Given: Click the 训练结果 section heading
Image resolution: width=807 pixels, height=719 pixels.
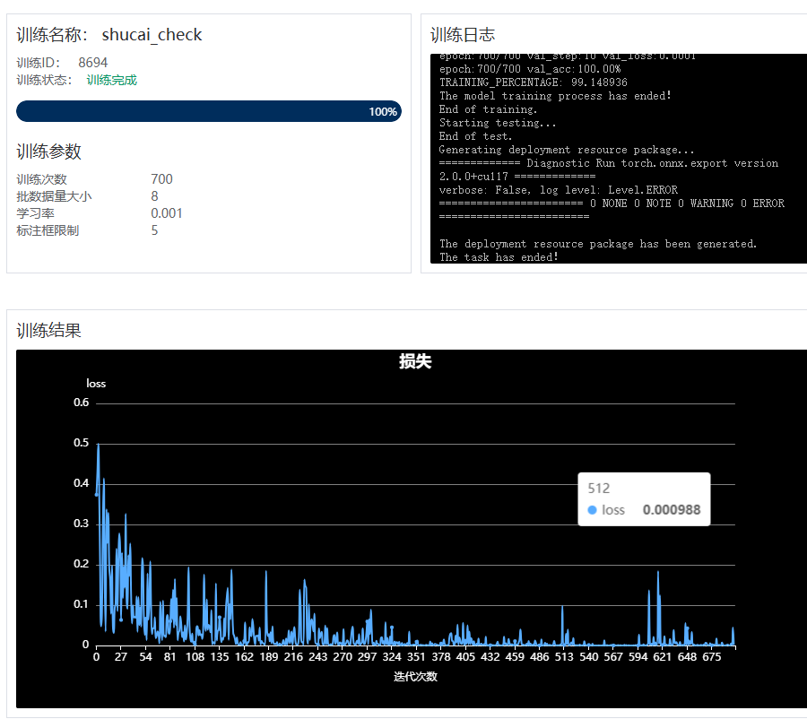Looking at the screenshot, I should [x=48, y=331].
